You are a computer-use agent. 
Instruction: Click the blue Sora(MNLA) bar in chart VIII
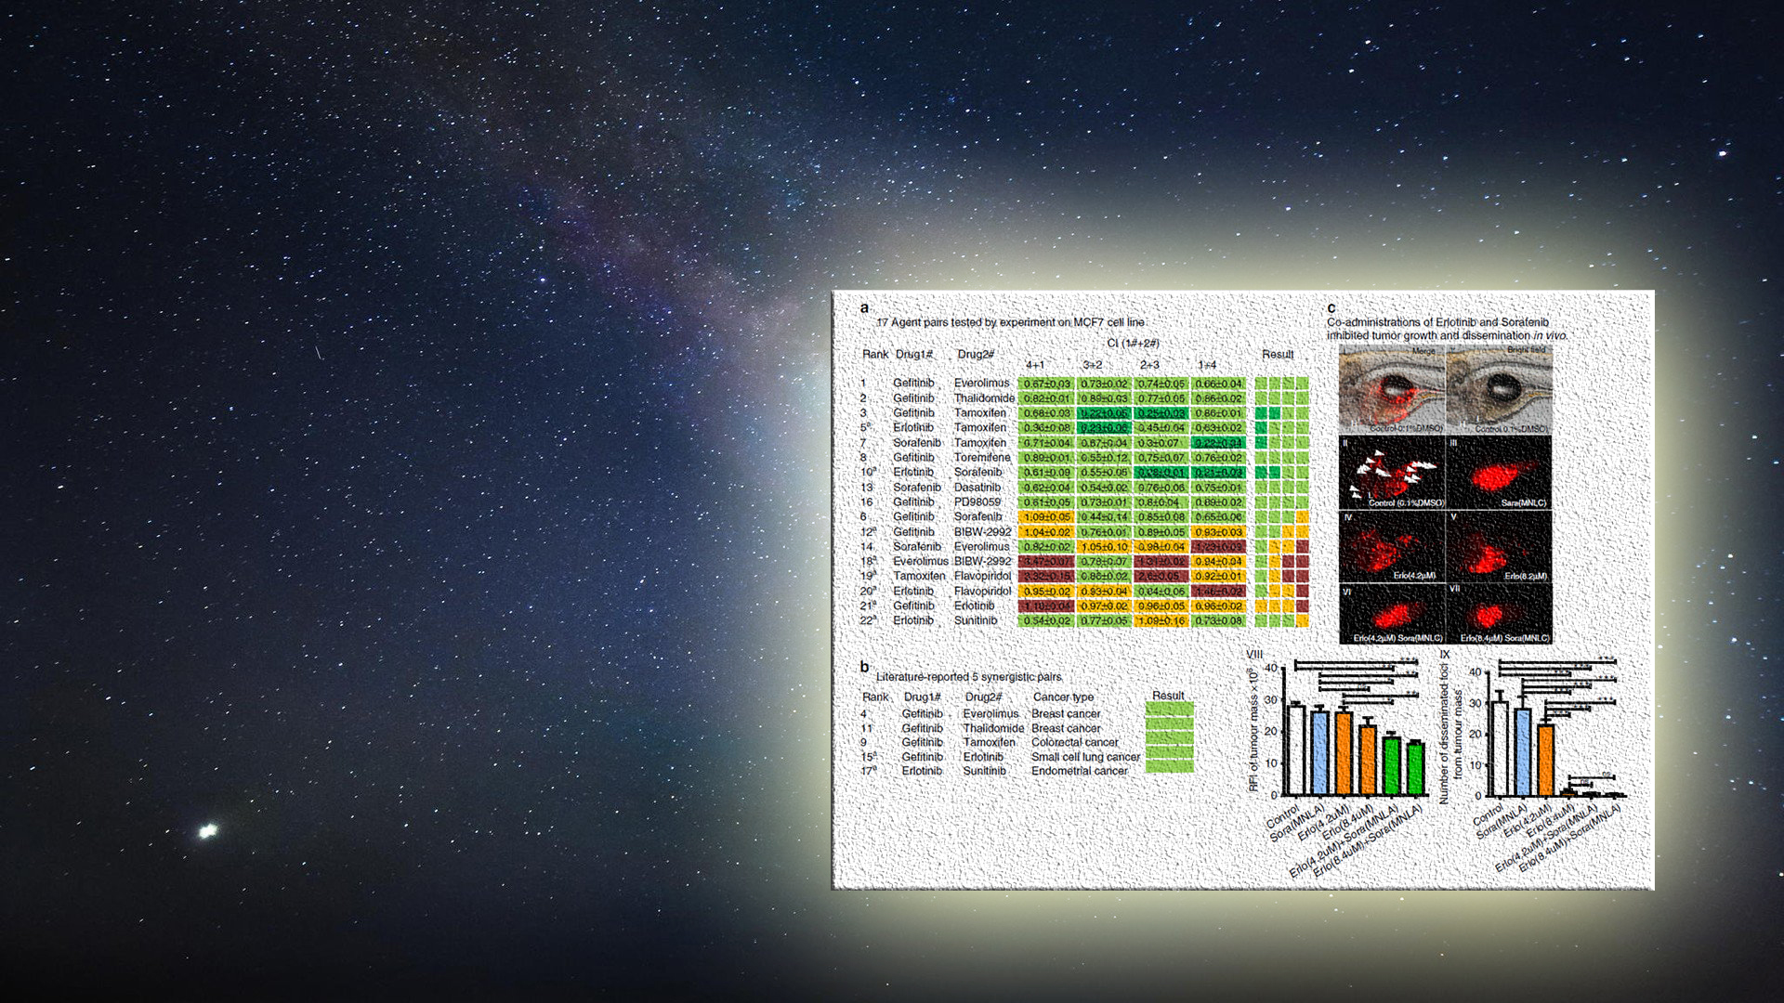(x=1319, y=753)
